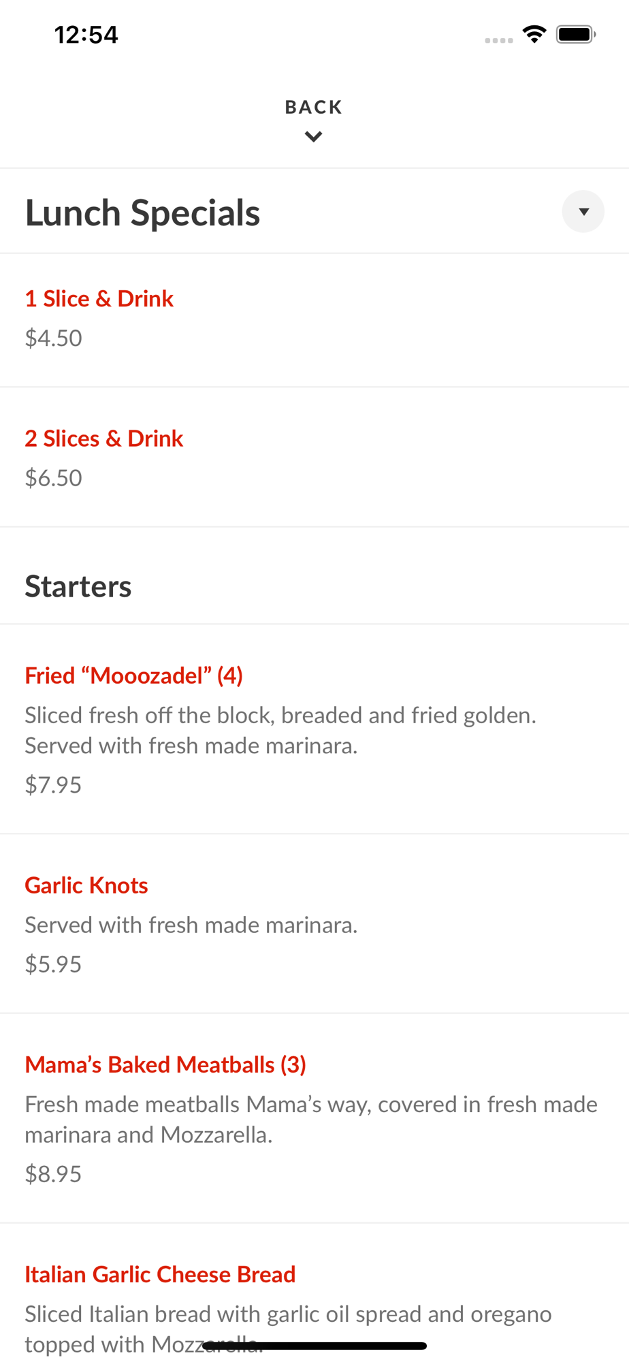The width and height of the screenshot is (629, 1362).
Task: Tap the Starters section heading
Action: 78,586
